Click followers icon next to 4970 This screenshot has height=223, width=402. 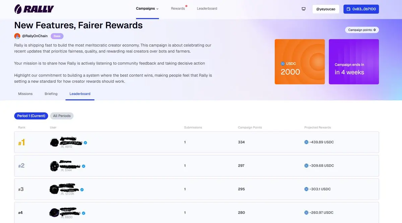(x=62, y=147)
